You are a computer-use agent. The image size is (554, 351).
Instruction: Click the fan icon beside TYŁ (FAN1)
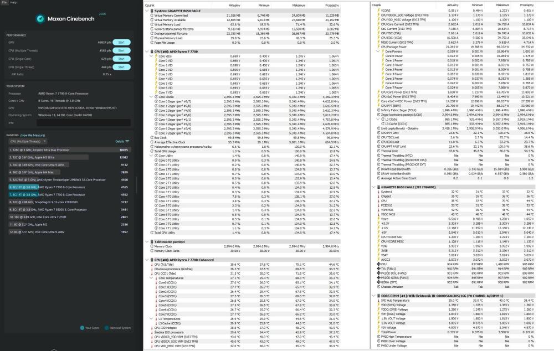378,269
